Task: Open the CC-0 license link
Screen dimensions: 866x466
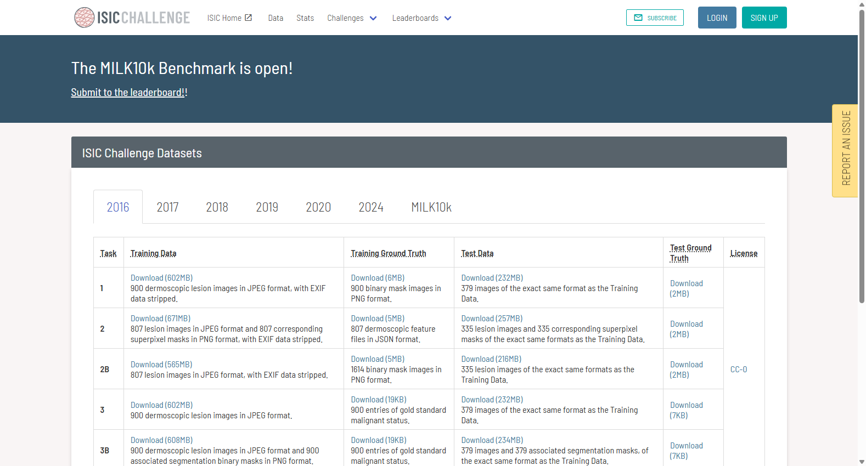Action: point(739,370)
